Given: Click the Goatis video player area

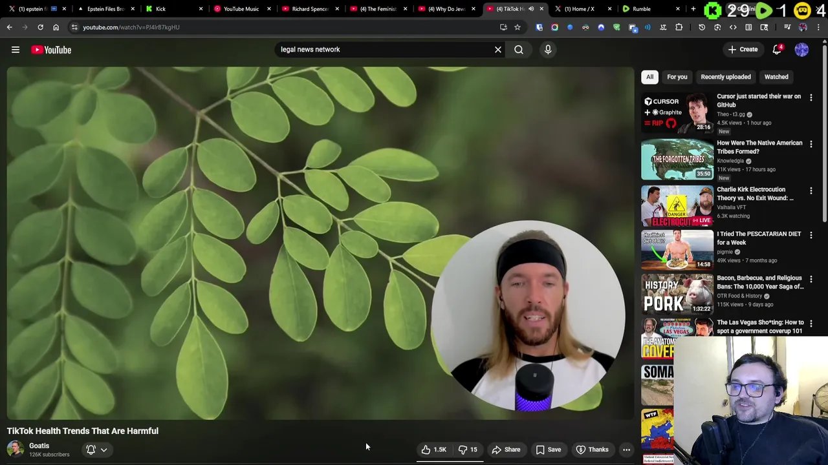Looking at the screenshot, I should point(320,243).
